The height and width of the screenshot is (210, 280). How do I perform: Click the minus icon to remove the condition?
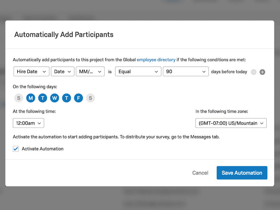(254, 72)
